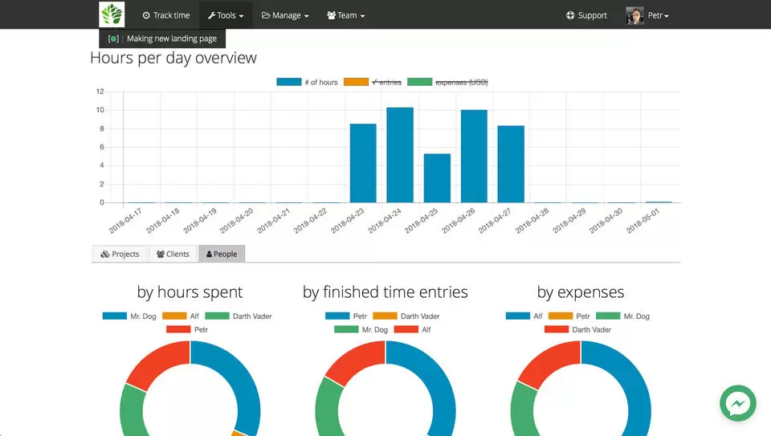
Task: Click the green plant app logo
Action: click(x=112, y=14)
